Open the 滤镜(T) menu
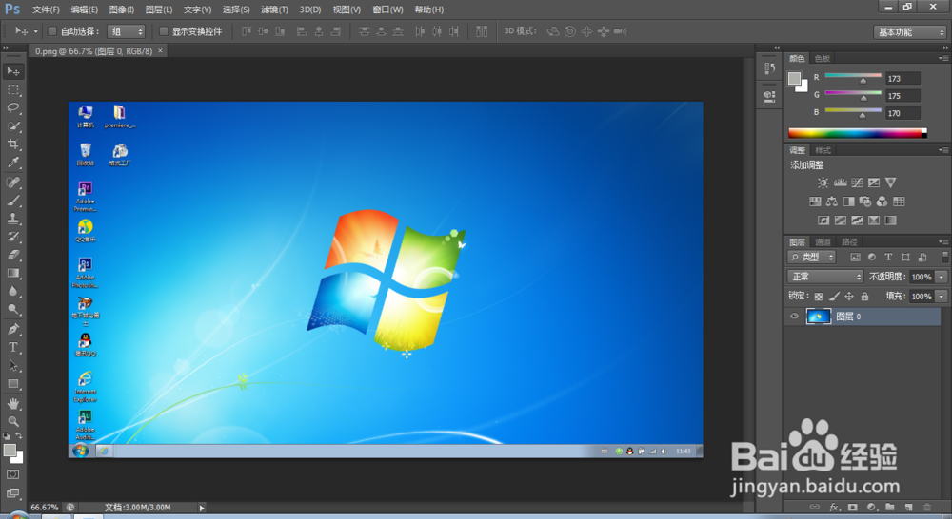The height and width of the screenshot is (519, 952). 274,10
